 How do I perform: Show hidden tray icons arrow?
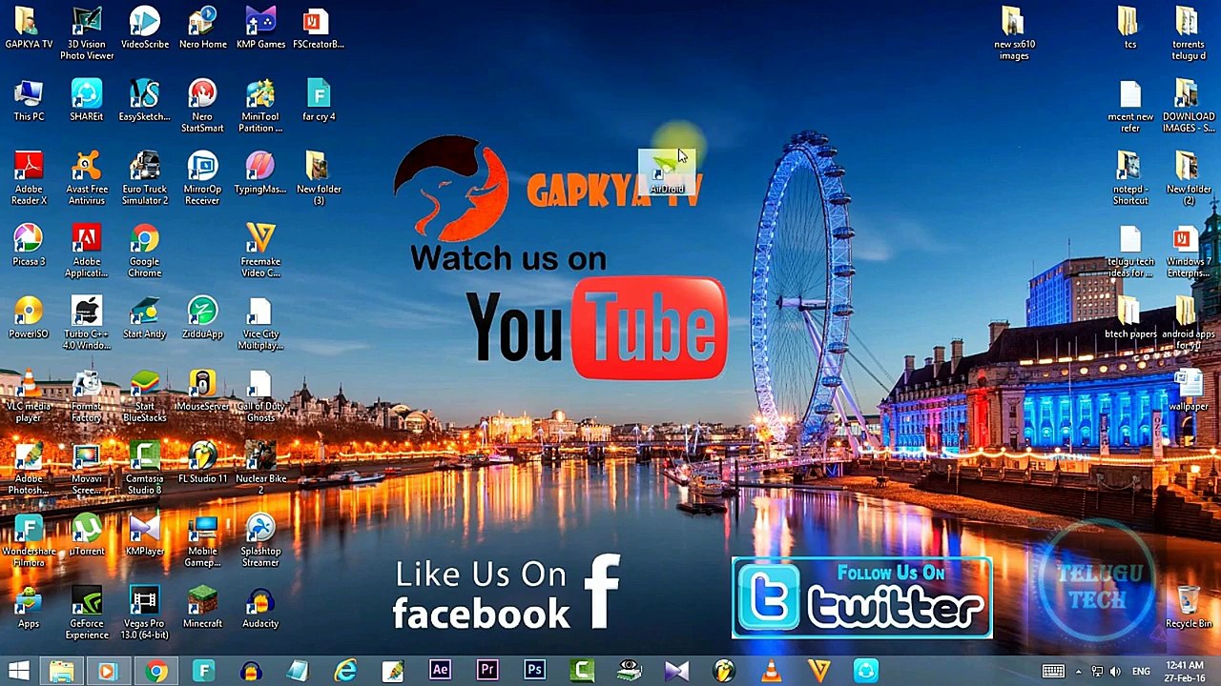[1079, 672]
